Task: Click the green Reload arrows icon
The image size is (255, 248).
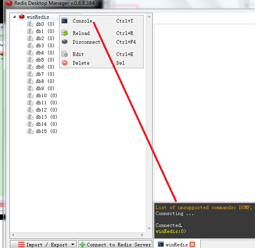Action: pyautogui.click(x=65, y=33)
